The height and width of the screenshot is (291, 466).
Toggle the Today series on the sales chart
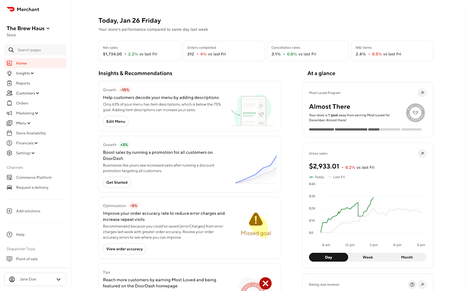tap(316, 177)
